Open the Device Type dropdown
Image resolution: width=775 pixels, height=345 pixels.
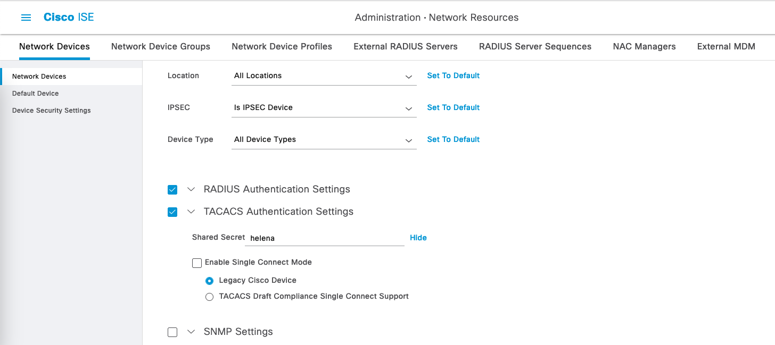[324, 140]
